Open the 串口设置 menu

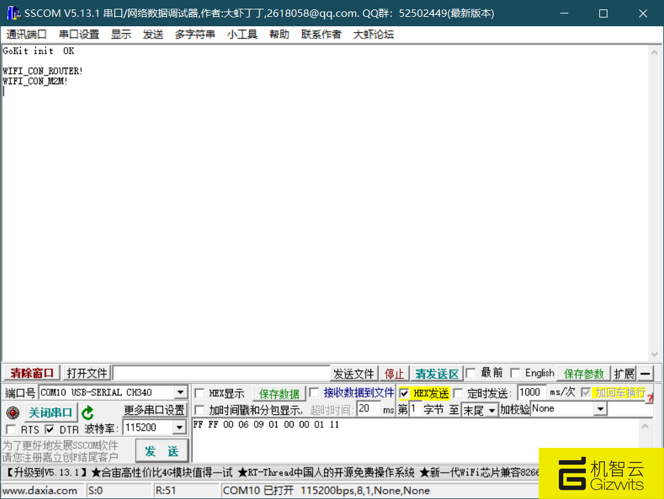tap(79, 34)
